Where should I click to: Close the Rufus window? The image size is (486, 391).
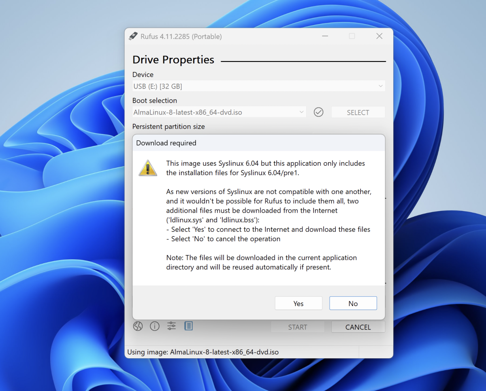(379, 36)
